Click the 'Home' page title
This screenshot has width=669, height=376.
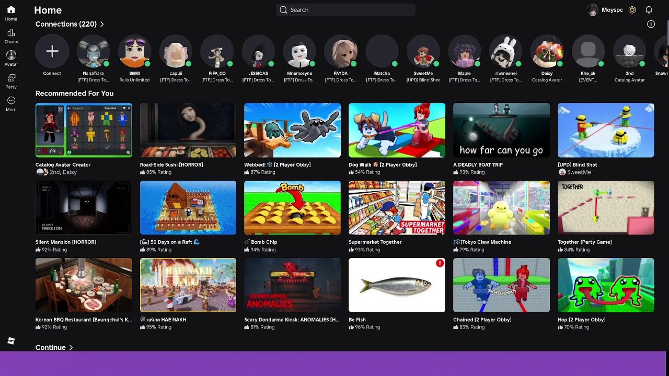click(48, 10)
